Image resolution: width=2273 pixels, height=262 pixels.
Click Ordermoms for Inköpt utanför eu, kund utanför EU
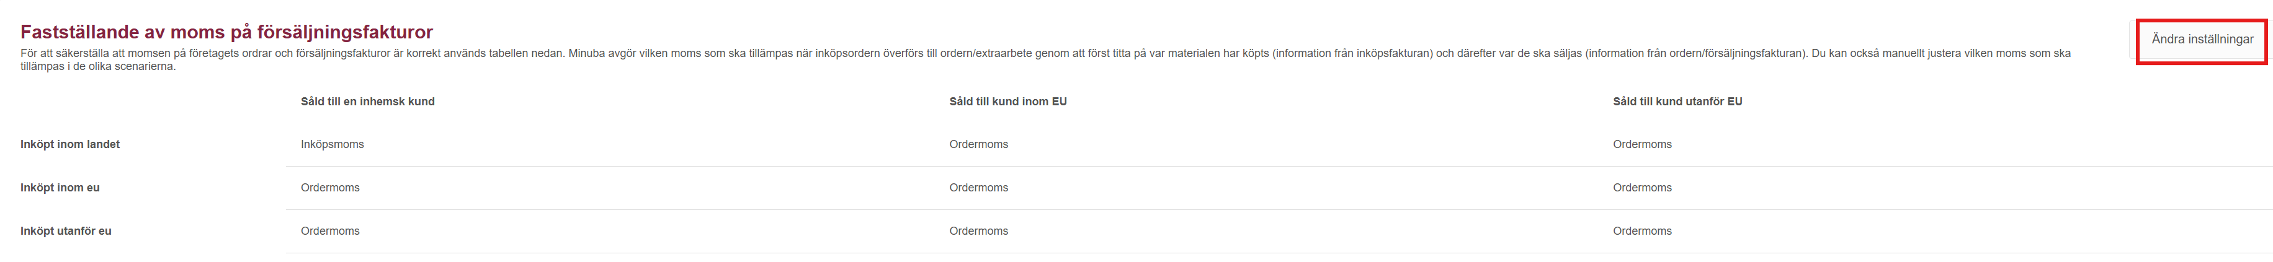[x=1641, y=231]
